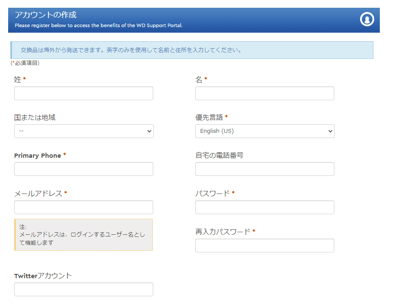Click the user profile icon in header
The image size is (400, 304).
coord(367,19)
